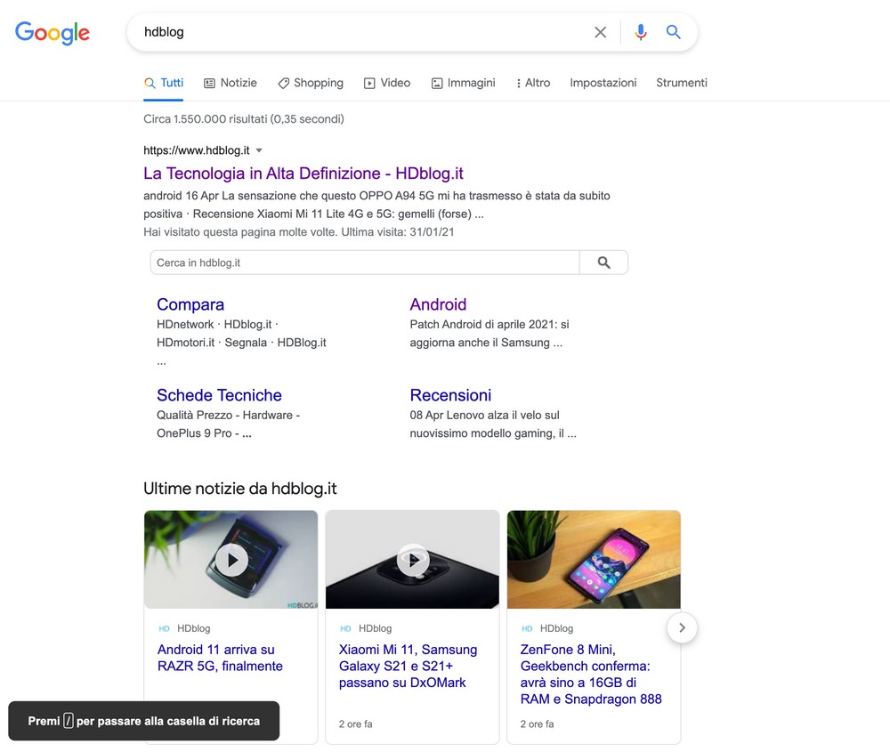
Task: Click the hdblog.it sitelinks search button
Action: (x=603, y=263)
